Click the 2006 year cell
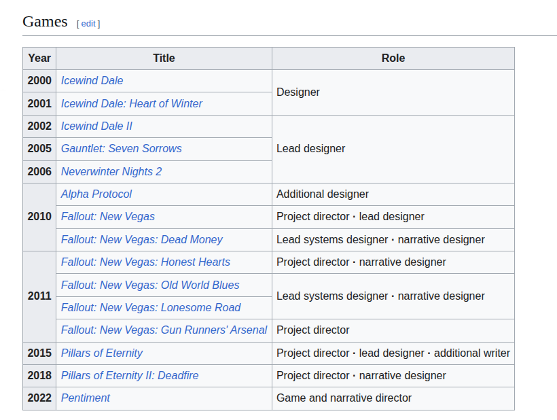Screen dimensions: 557x420 39,172
